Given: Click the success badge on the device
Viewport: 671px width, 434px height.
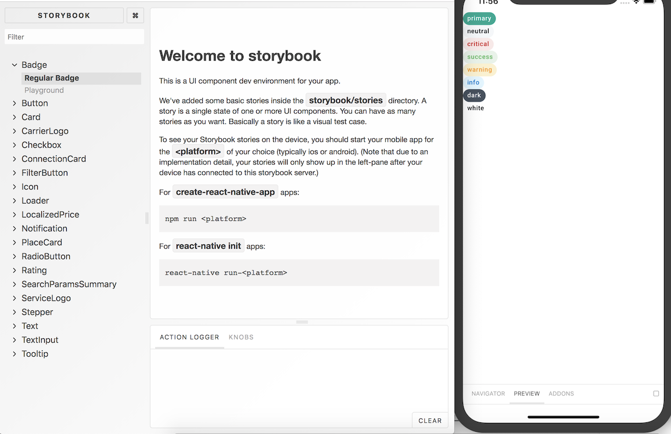Looking at the screenshot, I should 480,57.
